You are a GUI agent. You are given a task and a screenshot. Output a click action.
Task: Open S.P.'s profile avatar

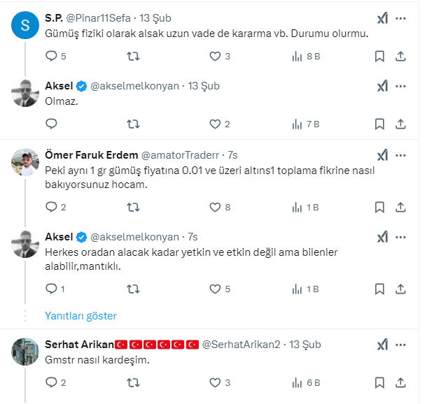point(26,26)
